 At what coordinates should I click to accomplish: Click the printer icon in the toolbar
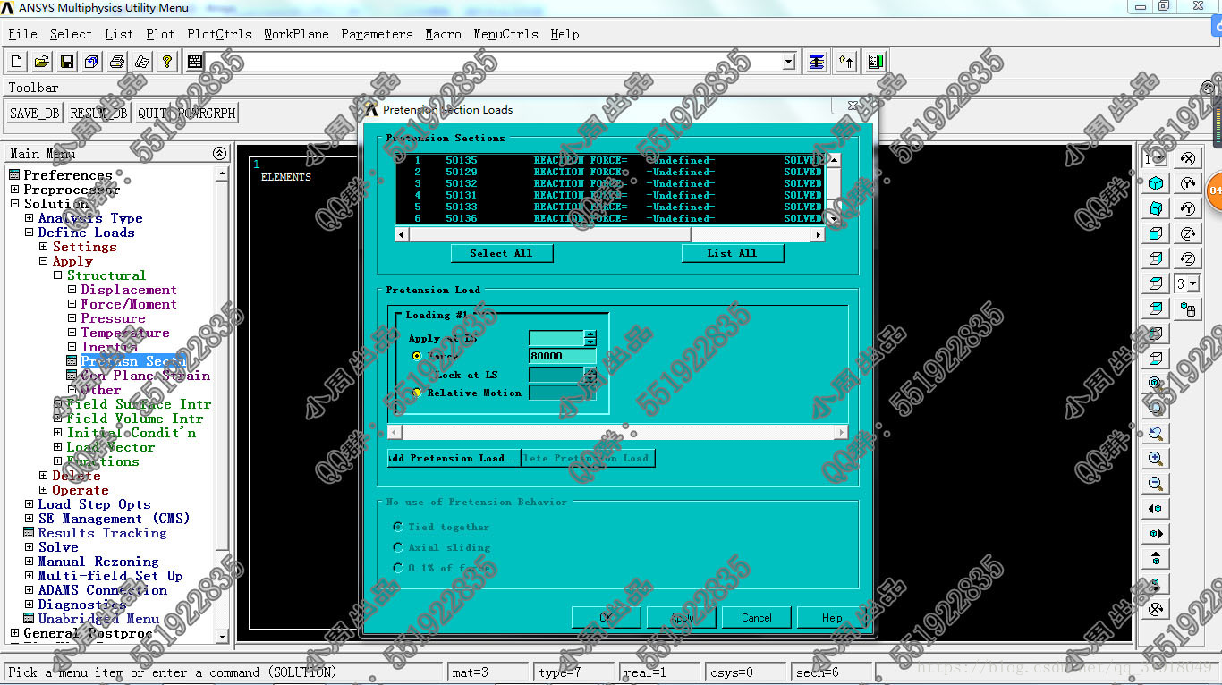coord(117,62)
